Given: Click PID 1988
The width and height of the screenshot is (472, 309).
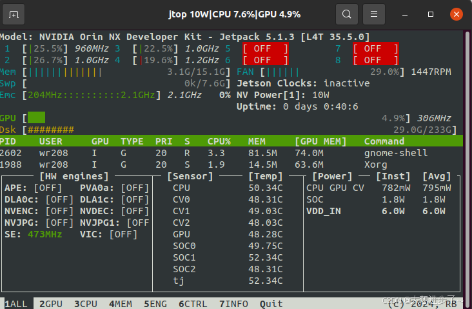Looking at the screenshot, I should click(x=11, y=164).
